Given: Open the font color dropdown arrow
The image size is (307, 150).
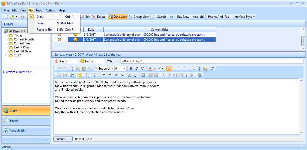Looking at the screenshot, I should pos(154,69).
